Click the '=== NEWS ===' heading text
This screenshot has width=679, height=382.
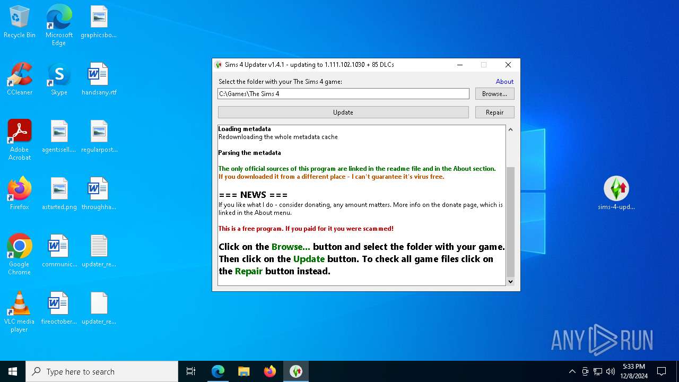[x=253, y=195]
